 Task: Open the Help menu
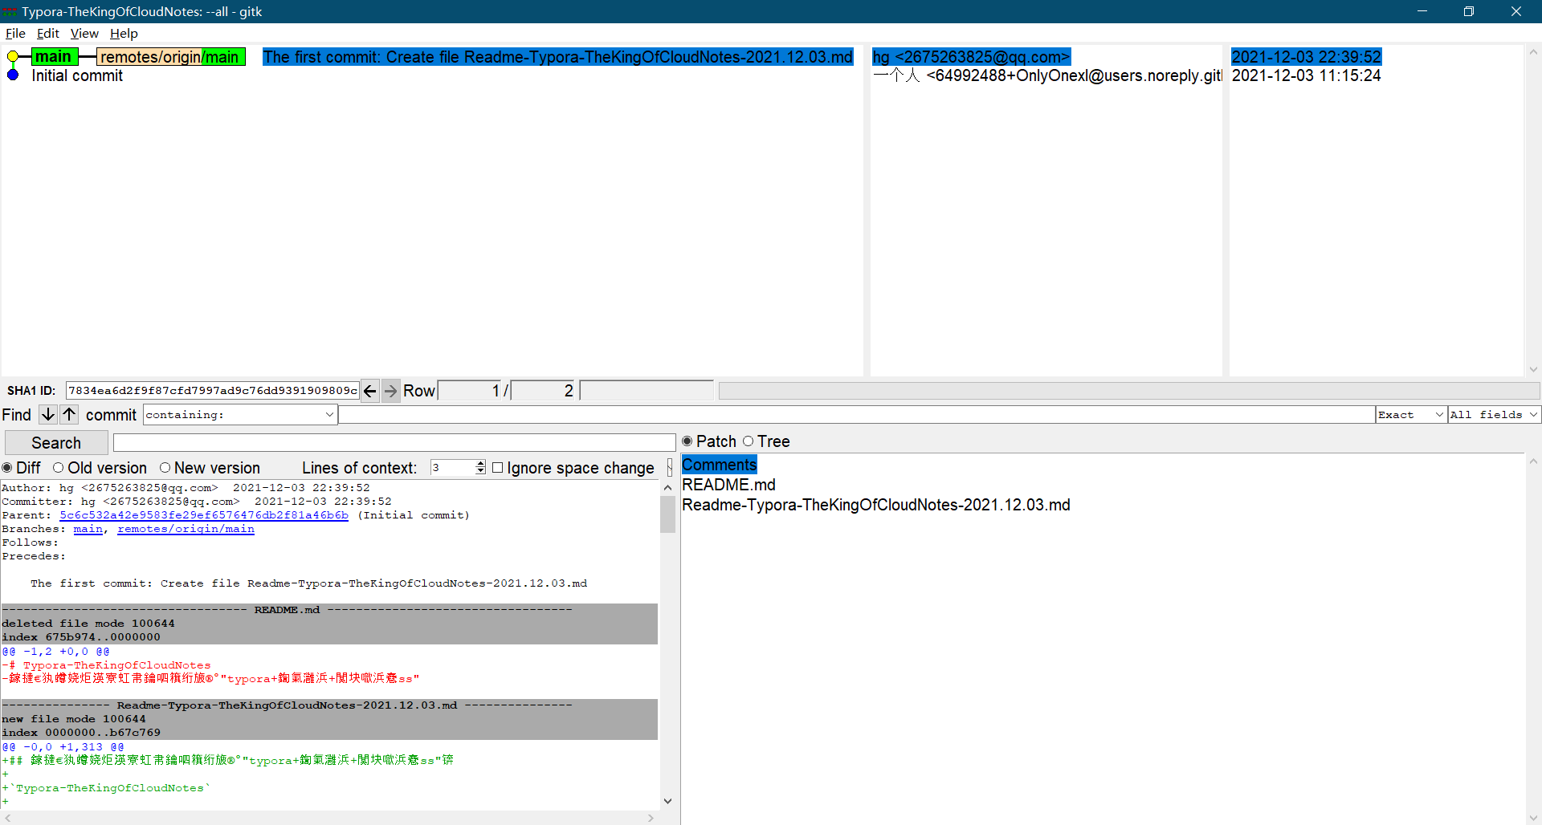coord(124,34)
